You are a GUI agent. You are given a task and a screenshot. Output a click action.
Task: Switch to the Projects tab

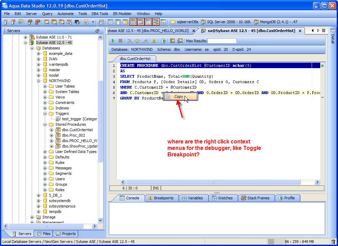click(x=66, y=234)
